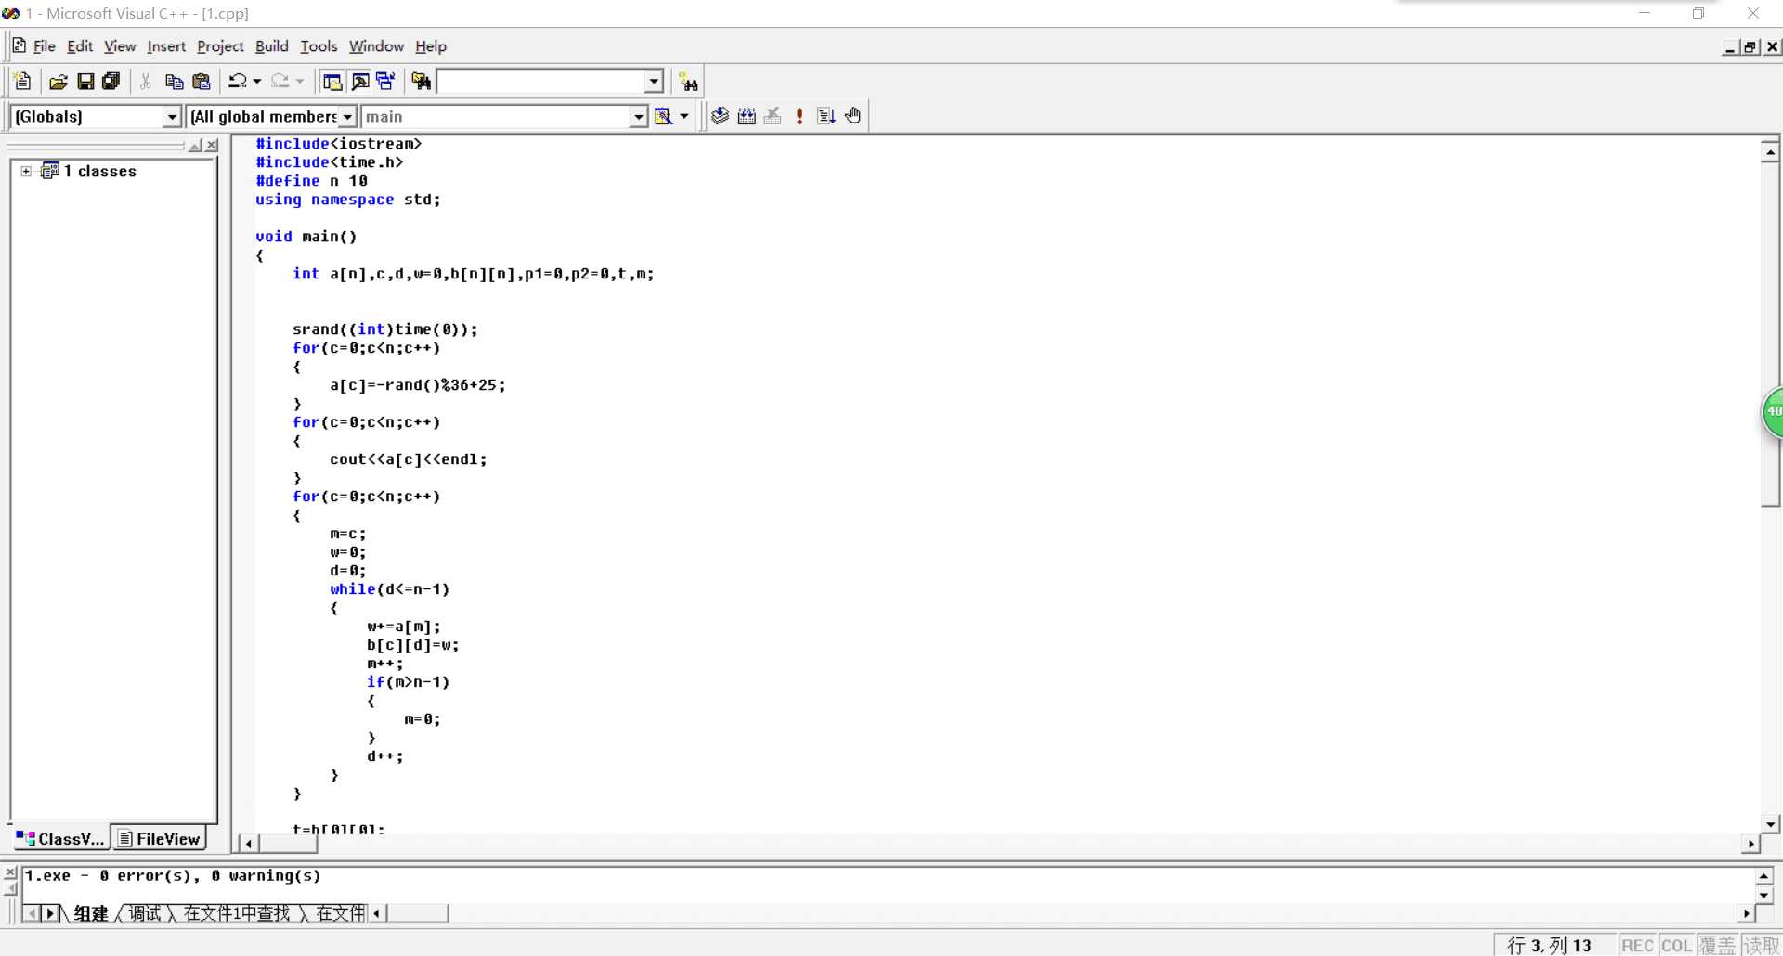Undo the last edit

pyautogui.click(x=238, y=82)
